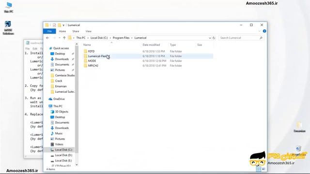The width and height of the screenshot is (310, 174).
Task: Go up one folder level
Action: (64, 38)
